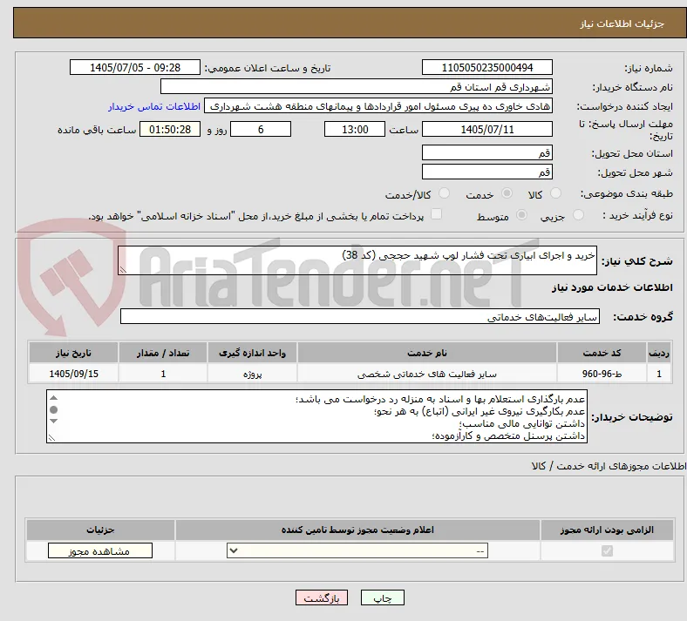The height and width of the screenshot is (621, 687).
Task: Click the جزئیات column header
Action: coord(100,530)
